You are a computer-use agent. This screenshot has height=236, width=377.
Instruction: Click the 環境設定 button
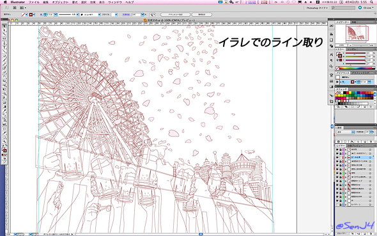pos(202,15)
